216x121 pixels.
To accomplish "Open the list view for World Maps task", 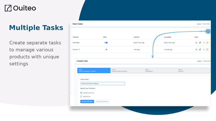I will tap(204, 43).
